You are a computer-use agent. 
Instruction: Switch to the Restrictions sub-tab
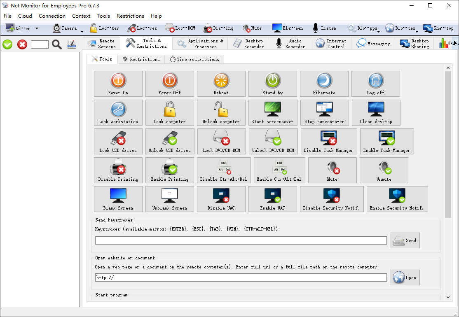(x=141, y=59)
